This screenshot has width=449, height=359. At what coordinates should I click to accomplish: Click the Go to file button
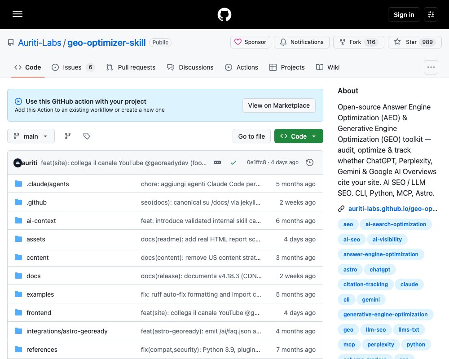251,136
